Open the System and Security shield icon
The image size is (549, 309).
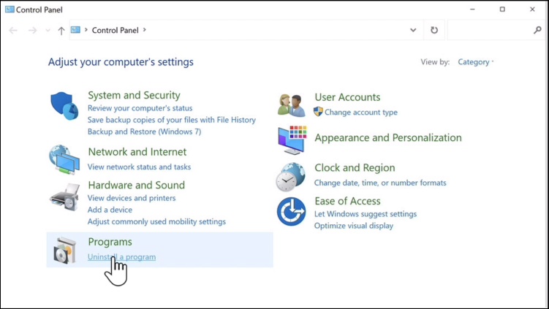pos(64,106)
